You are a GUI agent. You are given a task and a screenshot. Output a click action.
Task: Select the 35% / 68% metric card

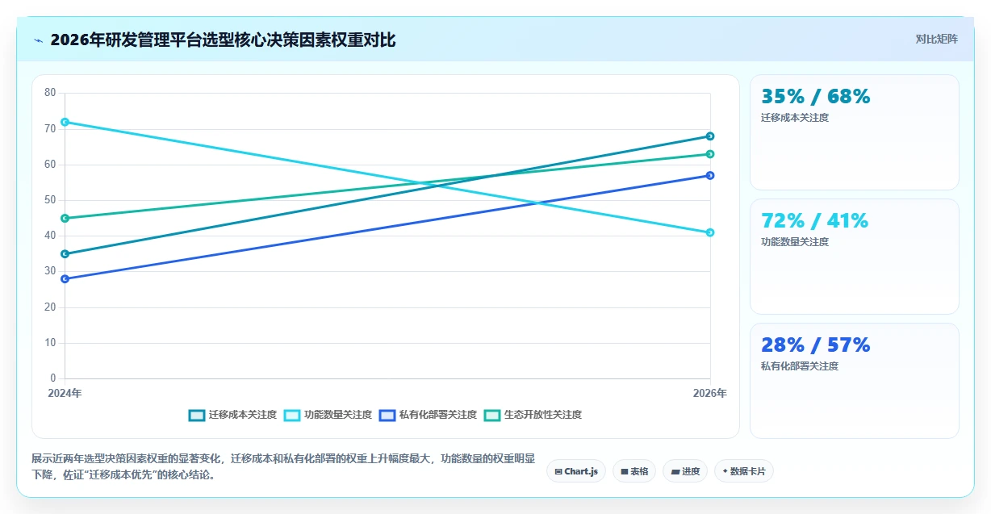pos(855,132)
